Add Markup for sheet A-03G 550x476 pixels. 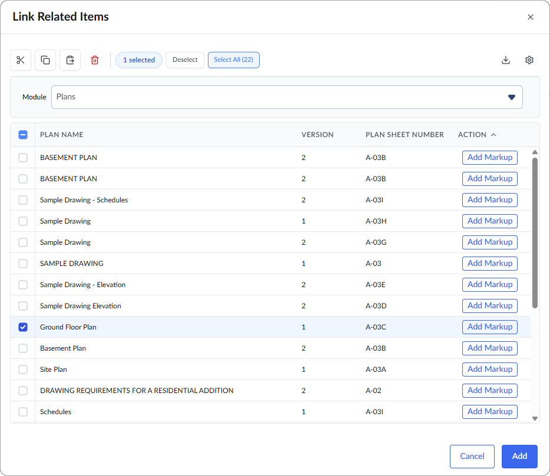coord(490,242)
